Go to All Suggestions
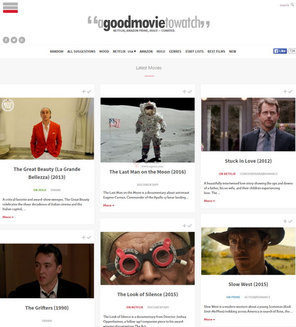The width and height of the screenshot is (296, 327). (81, 51)
